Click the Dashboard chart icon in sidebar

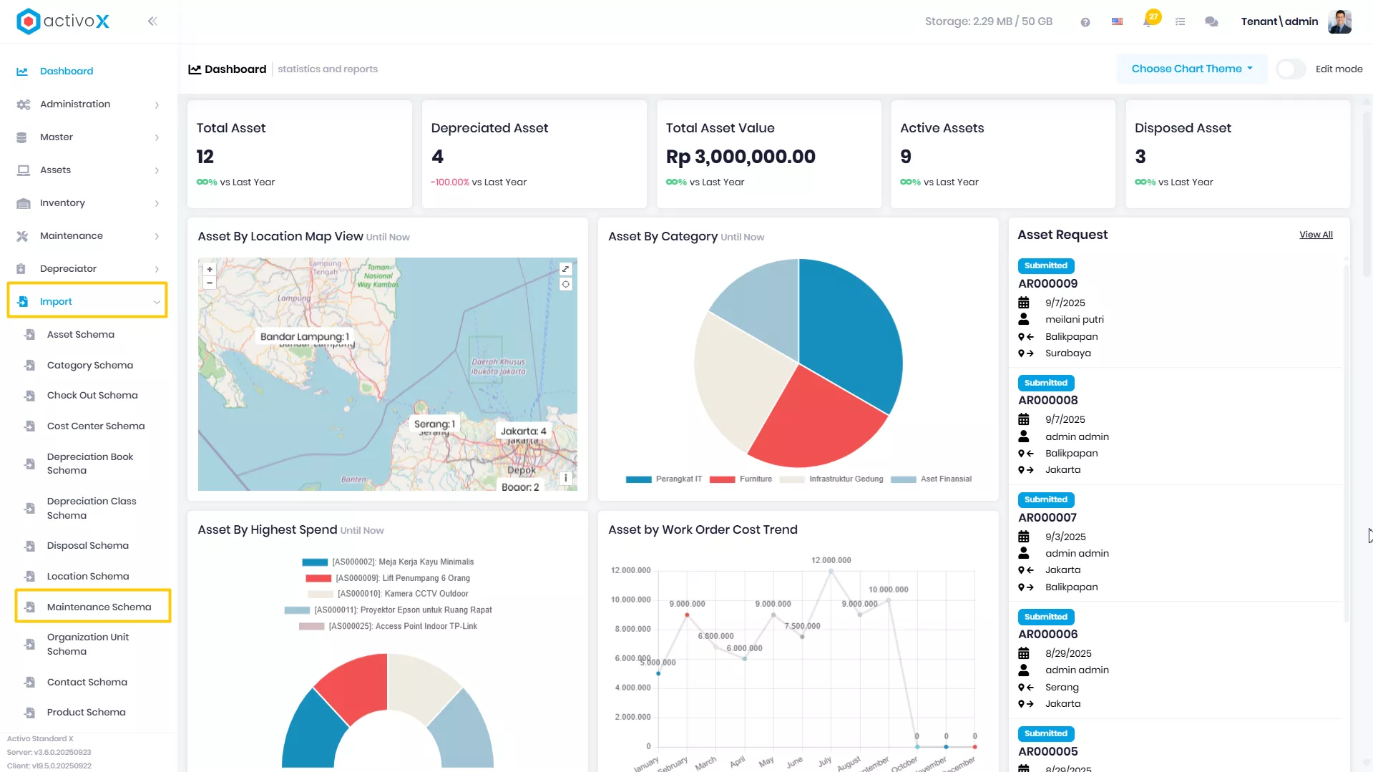pos(23,72)
